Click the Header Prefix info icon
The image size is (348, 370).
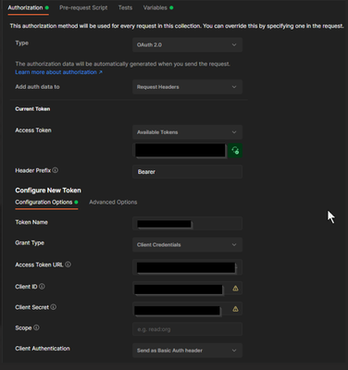pos(56,170)
